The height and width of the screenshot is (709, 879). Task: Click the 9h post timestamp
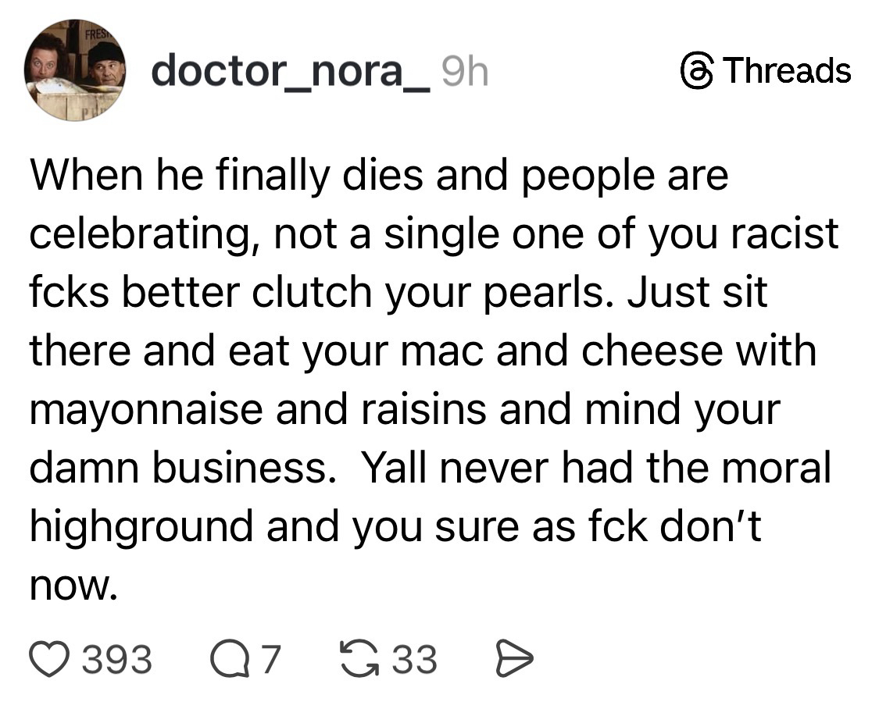pyautogui.click(x=464, y=71)
